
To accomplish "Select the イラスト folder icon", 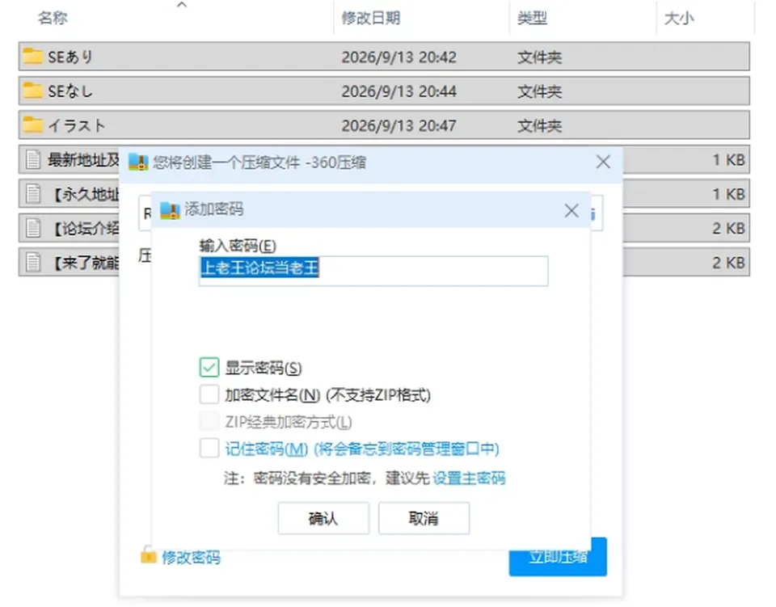I will pyautogui.click(x=32, y=124).
